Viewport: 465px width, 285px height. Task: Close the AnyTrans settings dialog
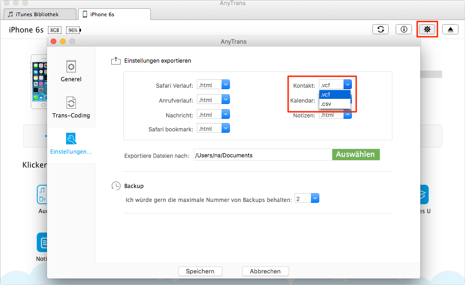click(x=54, y=41)
